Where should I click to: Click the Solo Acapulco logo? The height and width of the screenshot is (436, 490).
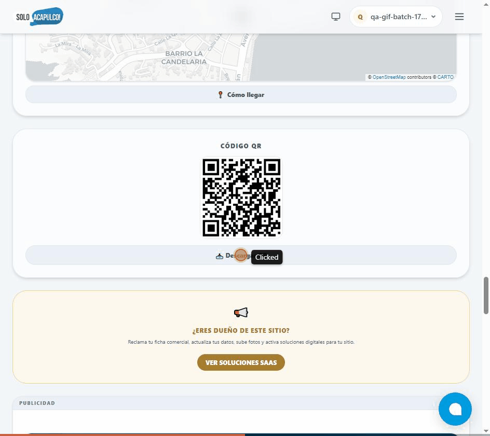pos(39,17)
